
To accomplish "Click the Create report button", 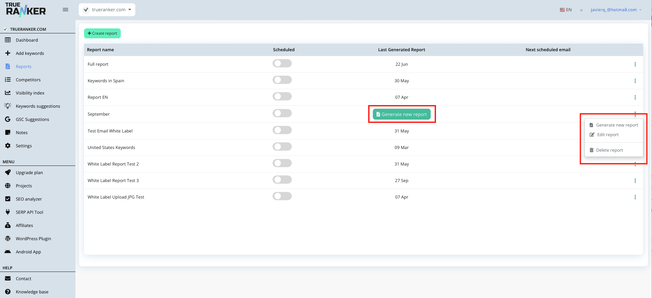I will click(x=102, y=33).
